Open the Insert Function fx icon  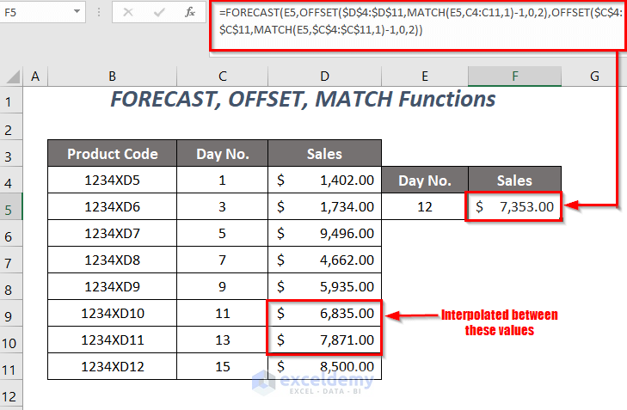click(189, 12)
